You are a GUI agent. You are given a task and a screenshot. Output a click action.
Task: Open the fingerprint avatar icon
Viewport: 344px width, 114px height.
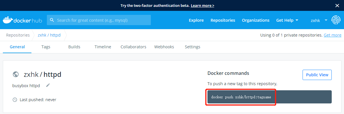pyautogui.click(x=336, y=20)
